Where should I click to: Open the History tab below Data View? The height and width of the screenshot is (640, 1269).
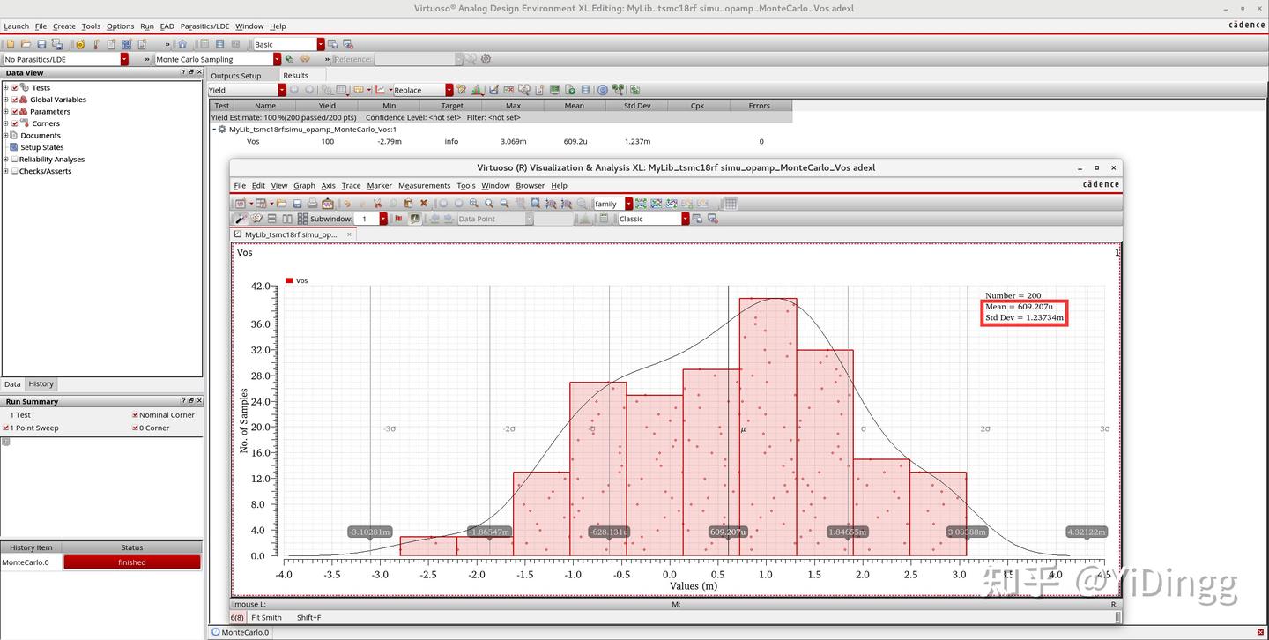point(41,384)
